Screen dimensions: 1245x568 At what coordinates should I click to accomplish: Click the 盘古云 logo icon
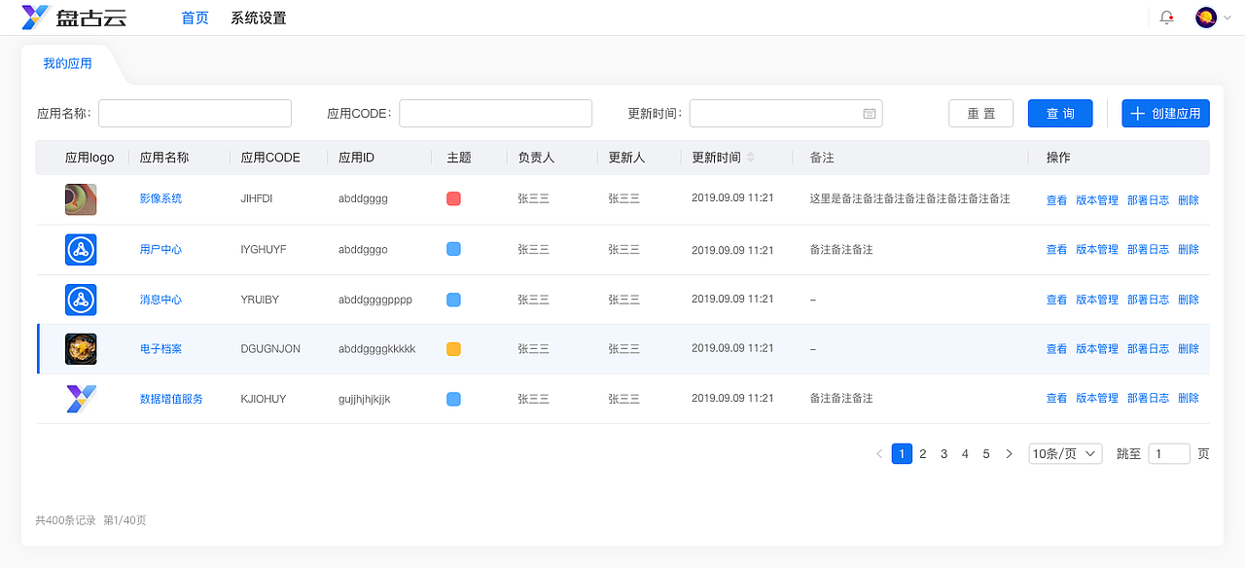36,18
